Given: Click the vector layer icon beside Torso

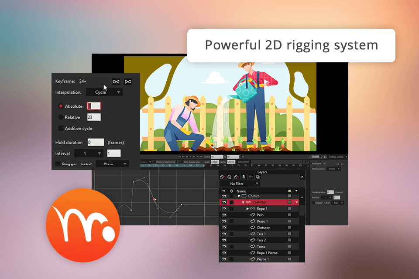Looking at the screenshot, I should pos(253,246).
